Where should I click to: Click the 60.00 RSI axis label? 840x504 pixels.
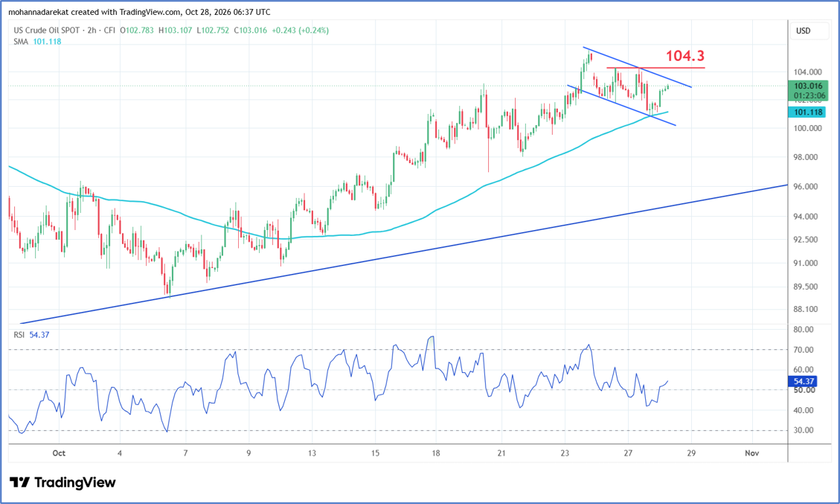coord(803,369)
